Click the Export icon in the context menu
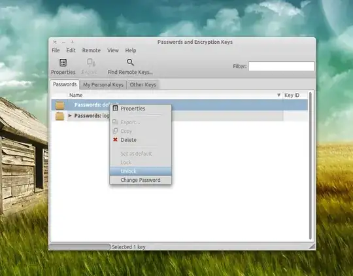This screenshot has width=353, height=276. pyautogui.click(x=115, y=122)
